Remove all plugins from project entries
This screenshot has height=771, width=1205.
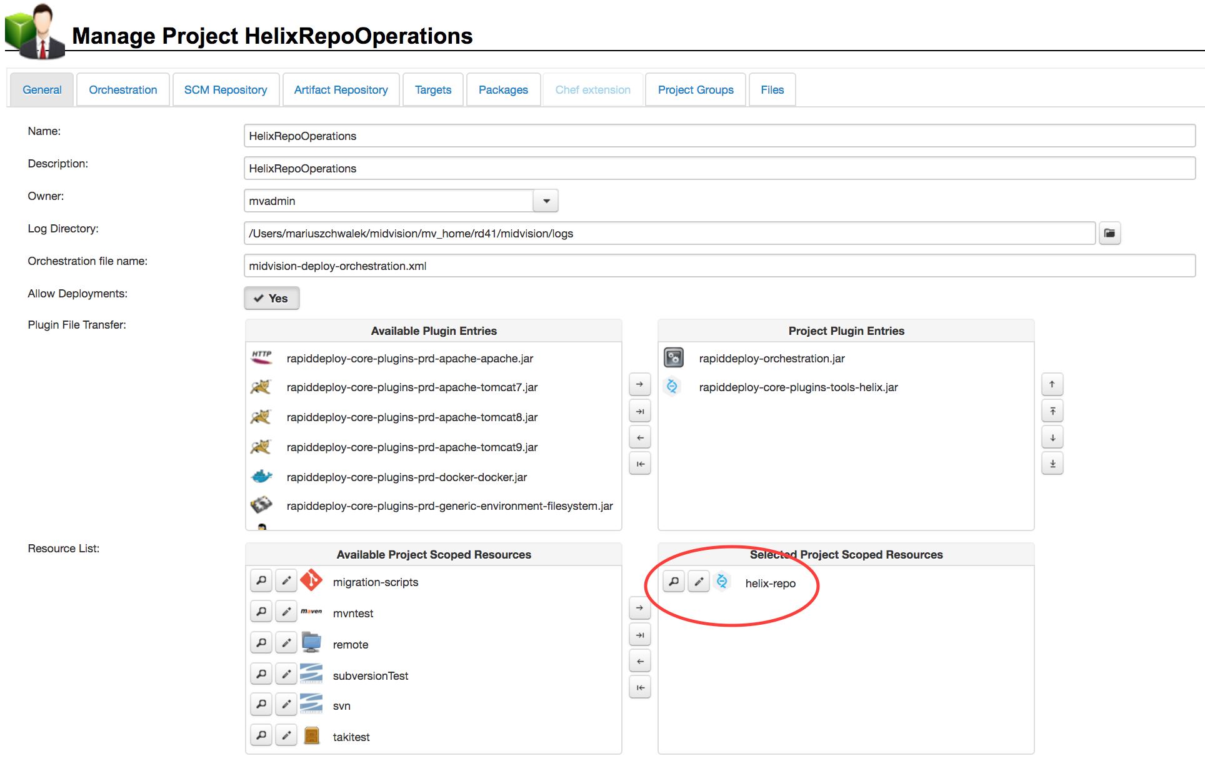pyautogui.click(x=640, y=464)
